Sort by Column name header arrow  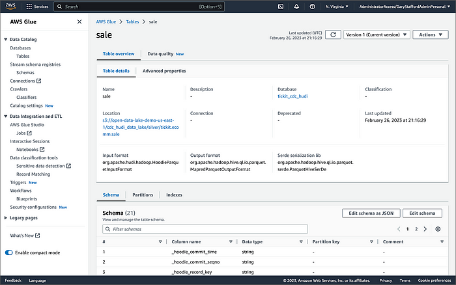click(x=231, y=241)
